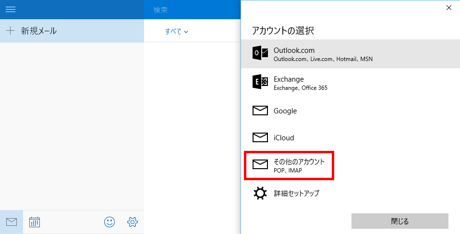Open settings gear in bottom bar
The height and width of the screenshot is (234, 460).
pos(133,222)
